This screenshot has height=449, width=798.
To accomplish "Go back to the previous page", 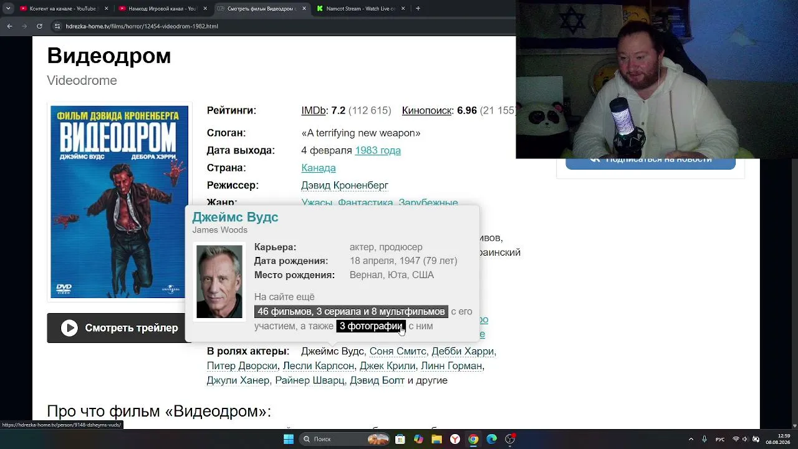I will (9, 26).
